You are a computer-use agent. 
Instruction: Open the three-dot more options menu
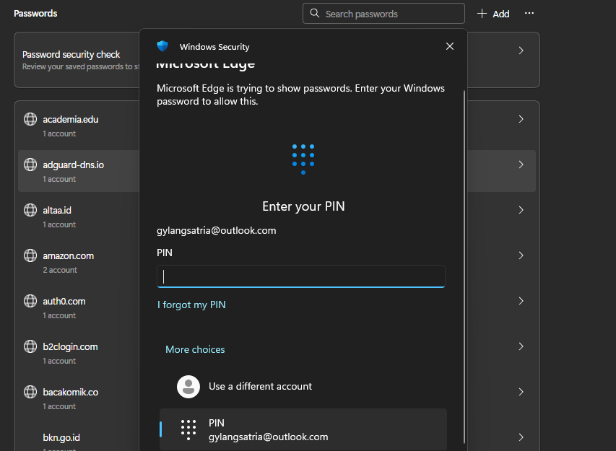coord(529,14)
